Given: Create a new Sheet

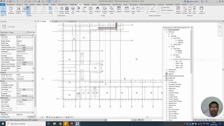Looking at the screenshot, I should pyautogui.click(x=138, y=9).
